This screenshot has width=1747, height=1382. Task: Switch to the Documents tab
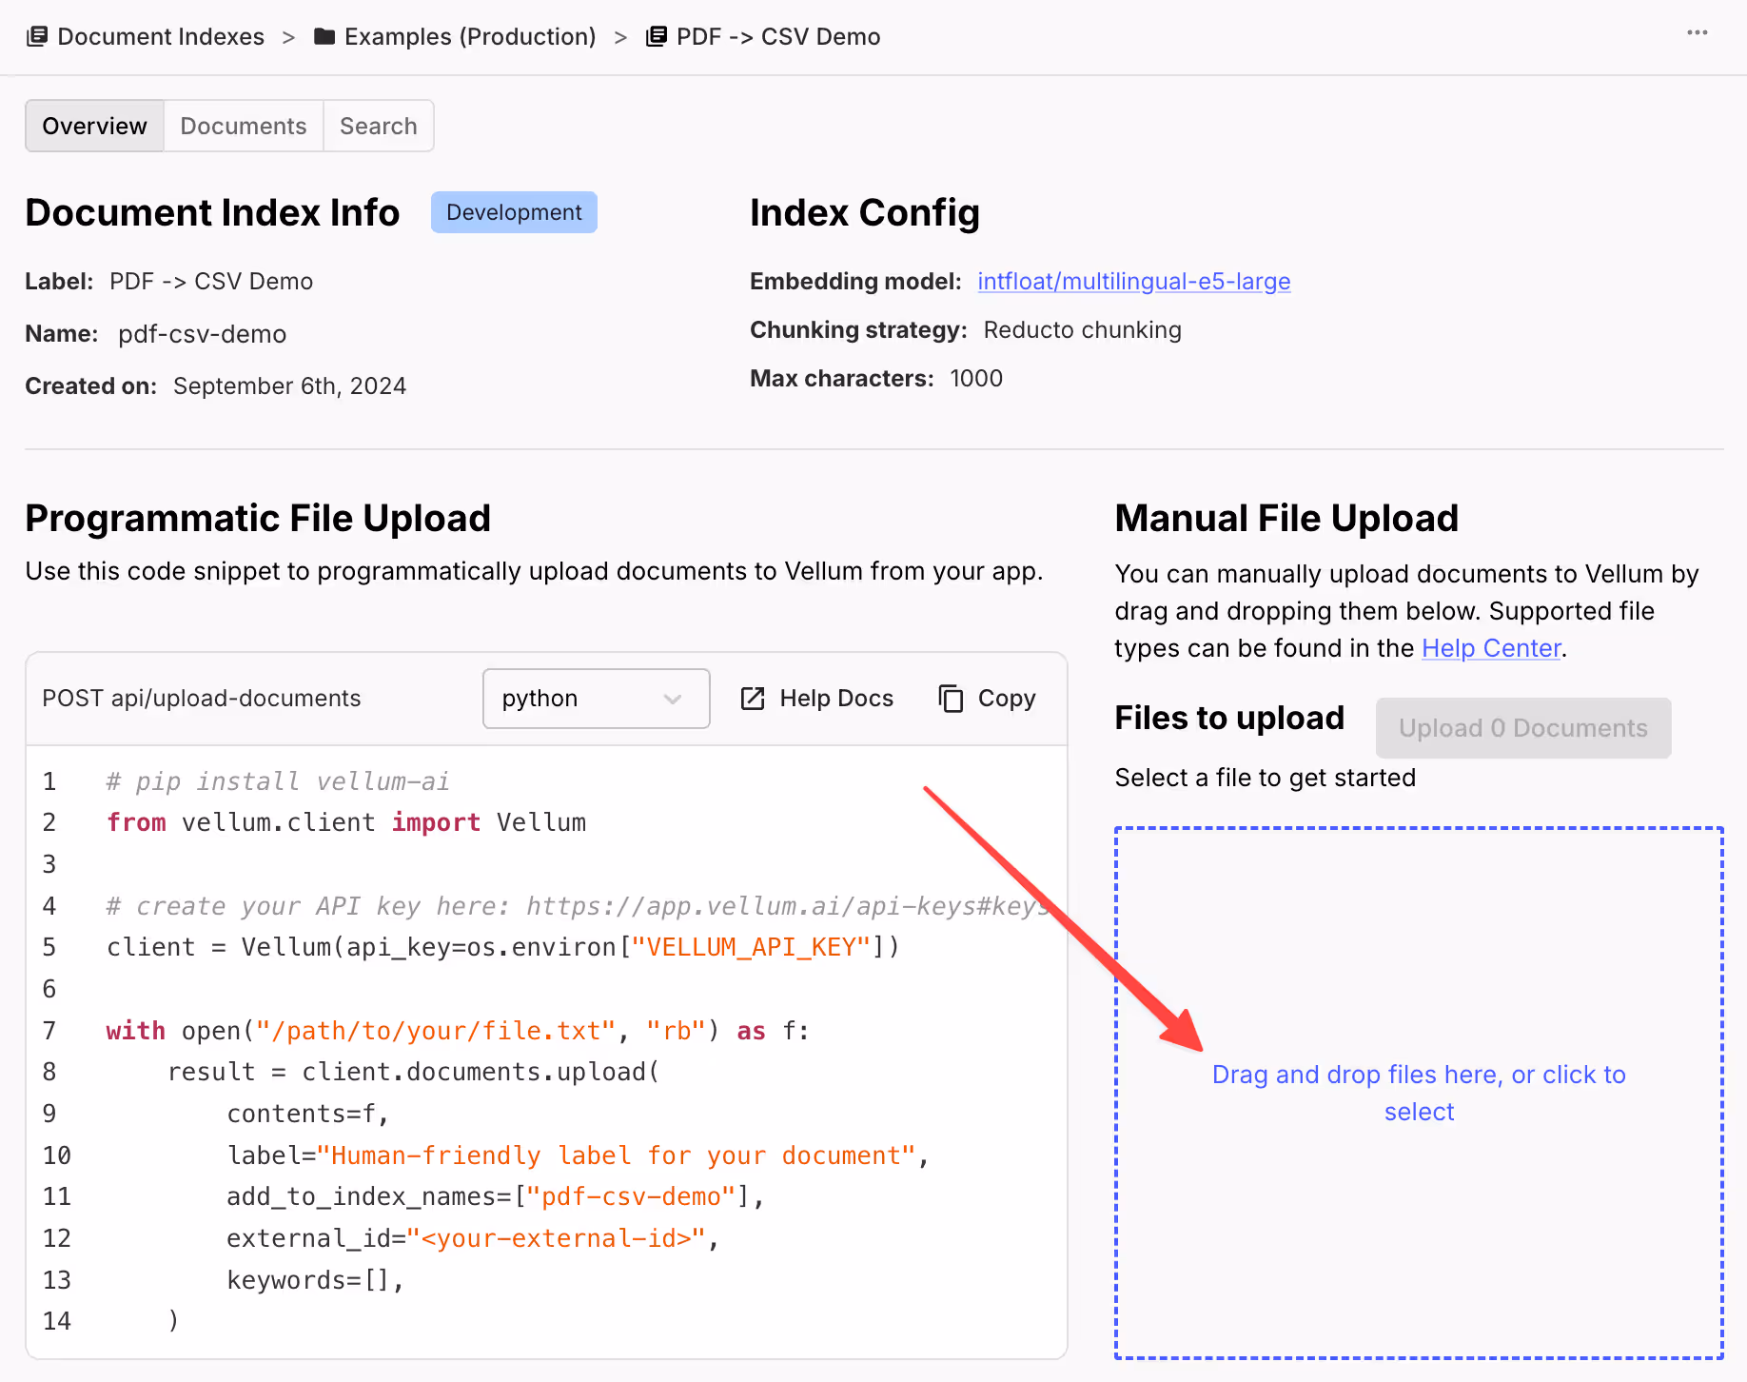coord(244,126)
